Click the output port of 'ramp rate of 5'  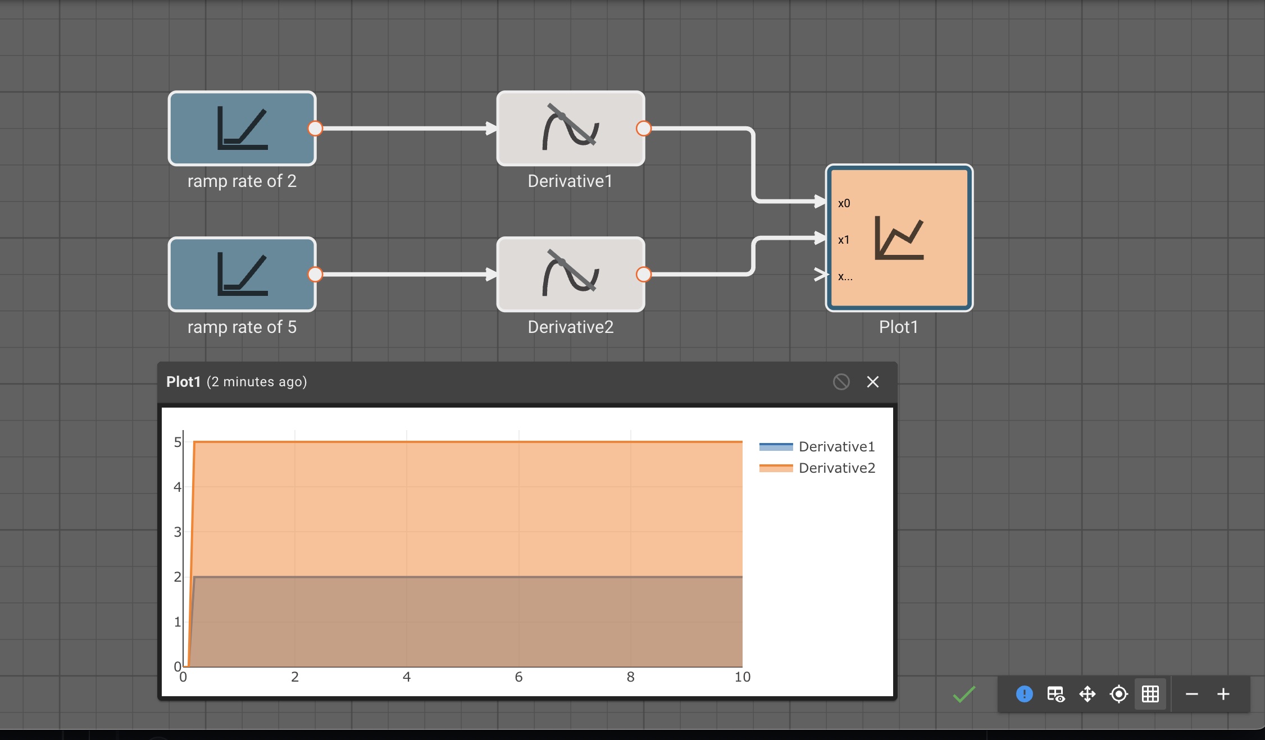pyautogui.click(x=316, y=275)
